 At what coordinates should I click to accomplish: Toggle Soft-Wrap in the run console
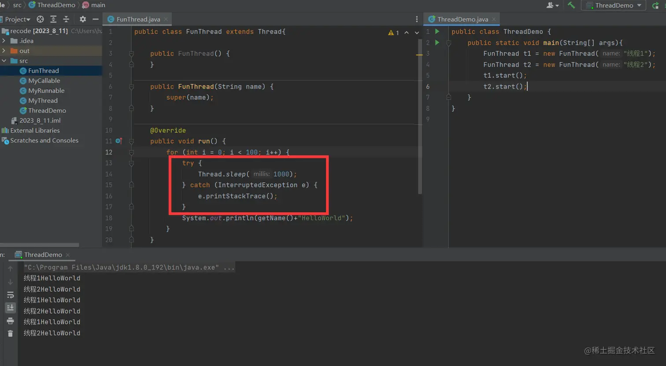[10, 295]
